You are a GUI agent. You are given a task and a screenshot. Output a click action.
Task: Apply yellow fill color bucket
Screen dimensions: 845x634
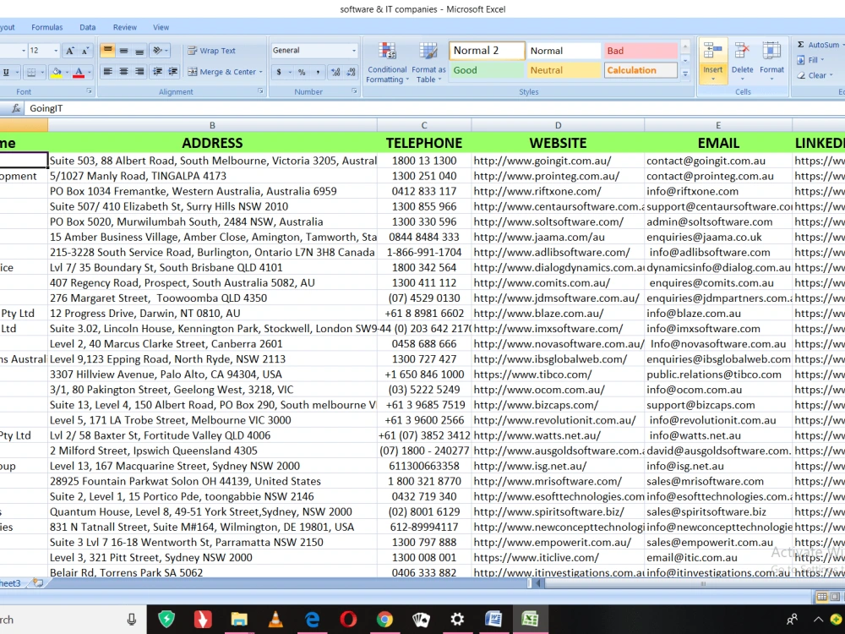(57, 72)
